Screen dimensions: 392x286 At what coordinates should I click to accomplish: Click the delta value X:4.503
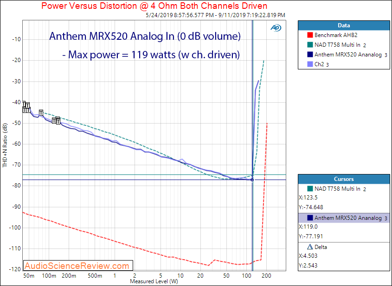[308, 256]
